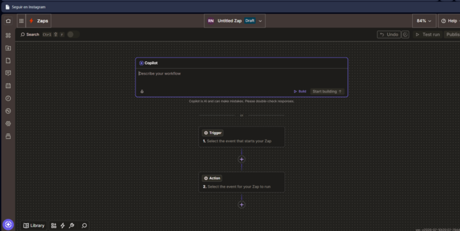This screenshot has height=231, width=460.
Task: Open the 84% zoom dropdown
Action: pyautogui.click(x=424, y=21)
